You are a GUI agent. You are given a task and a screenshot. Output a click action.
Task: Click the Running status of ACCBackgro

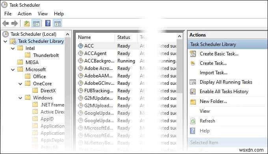126,61
